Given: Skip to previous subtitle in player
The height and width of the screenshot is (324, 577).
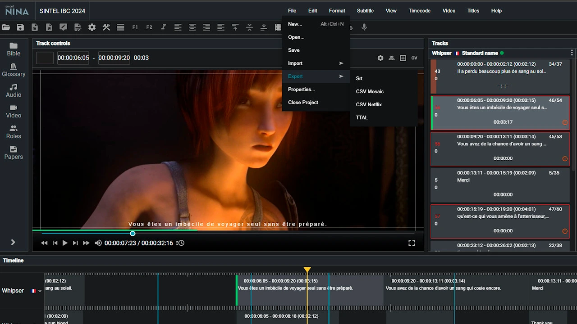Looking at the screenshot, I should 55,243.
